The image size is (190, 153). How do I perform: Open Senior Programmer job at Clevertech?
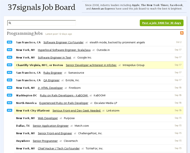tap(45, 141)
